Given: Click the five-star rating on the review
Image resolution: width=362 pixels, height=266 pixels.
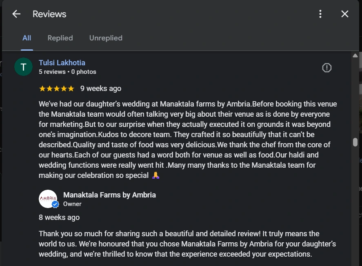Looking at the screenshot, I should tap(56, 89).
